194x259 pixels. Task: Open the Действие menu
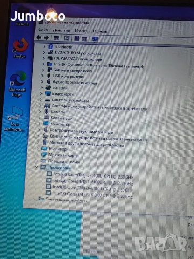coord(61,30)
